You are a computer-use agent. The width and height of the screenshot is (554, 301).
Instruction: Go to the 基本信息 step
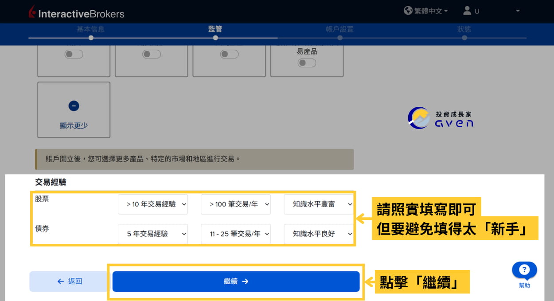coord(91,29)
